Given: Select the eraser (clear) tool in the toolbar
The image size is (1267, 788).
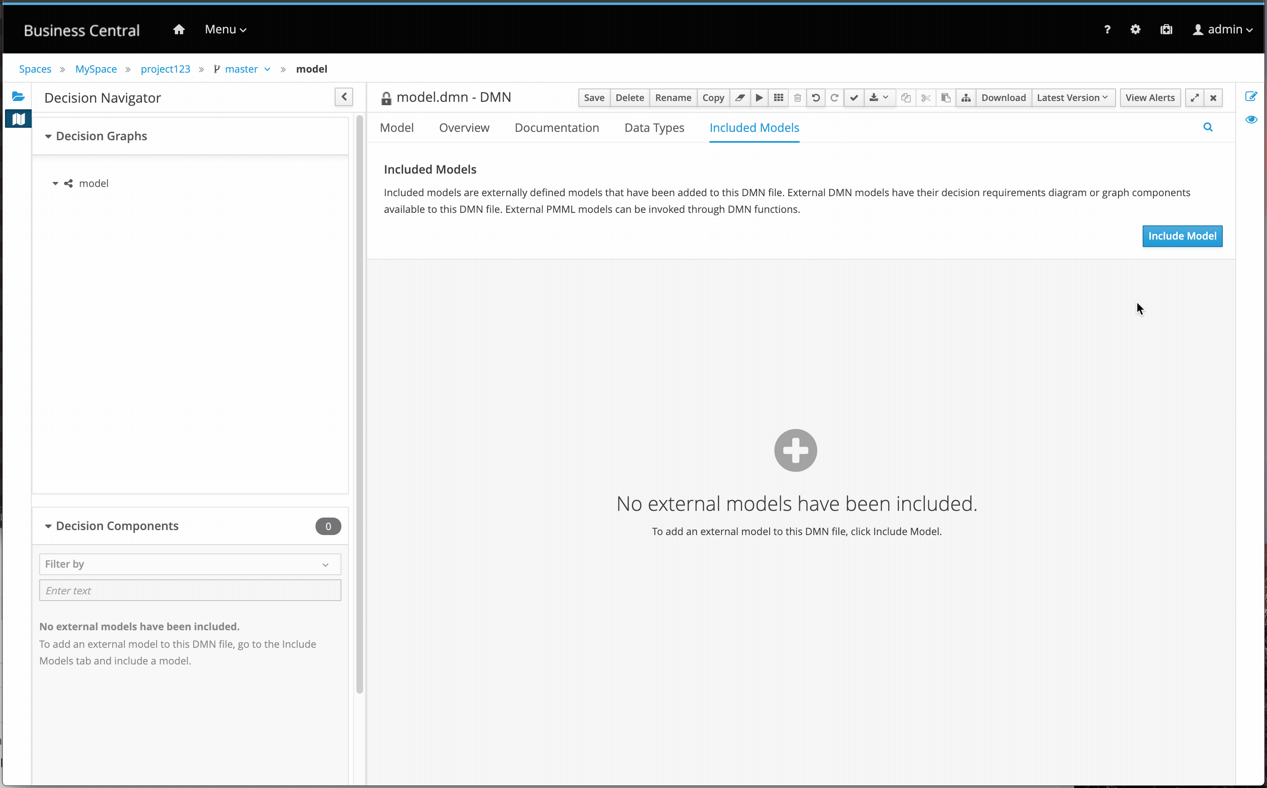Looking at the screenshot, I should coord(740,98).
